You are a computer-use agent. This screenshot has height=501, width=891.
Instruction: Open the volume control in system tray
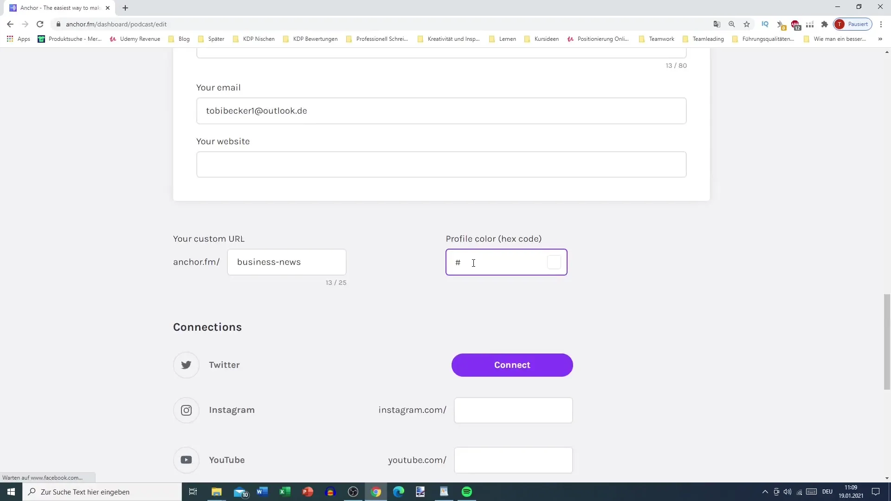788,492
